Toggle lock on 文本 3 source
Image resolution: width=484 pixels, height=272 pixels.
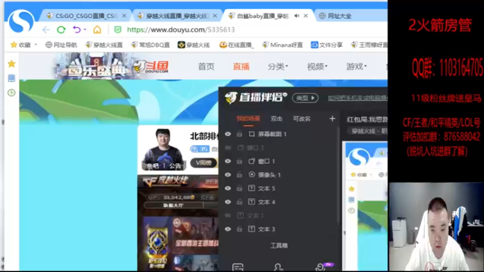[x=239, y=229]
